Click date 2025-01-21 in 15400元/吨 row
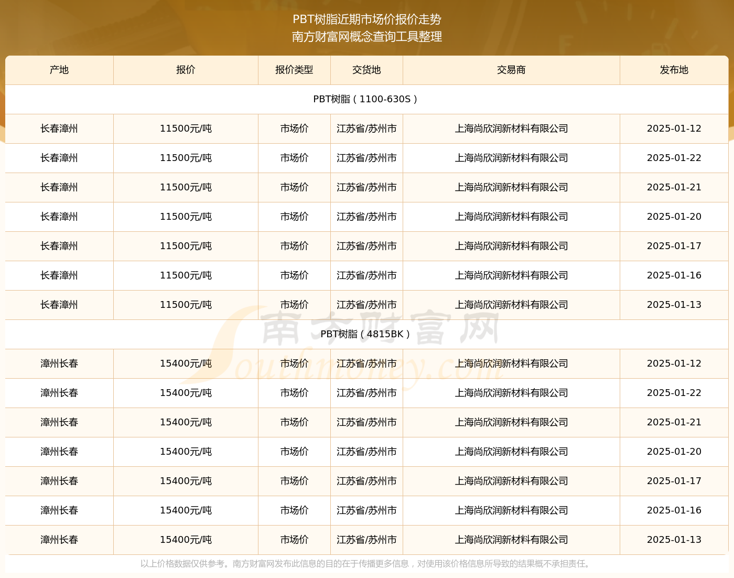The image size is (734, 578). point(674,422)
